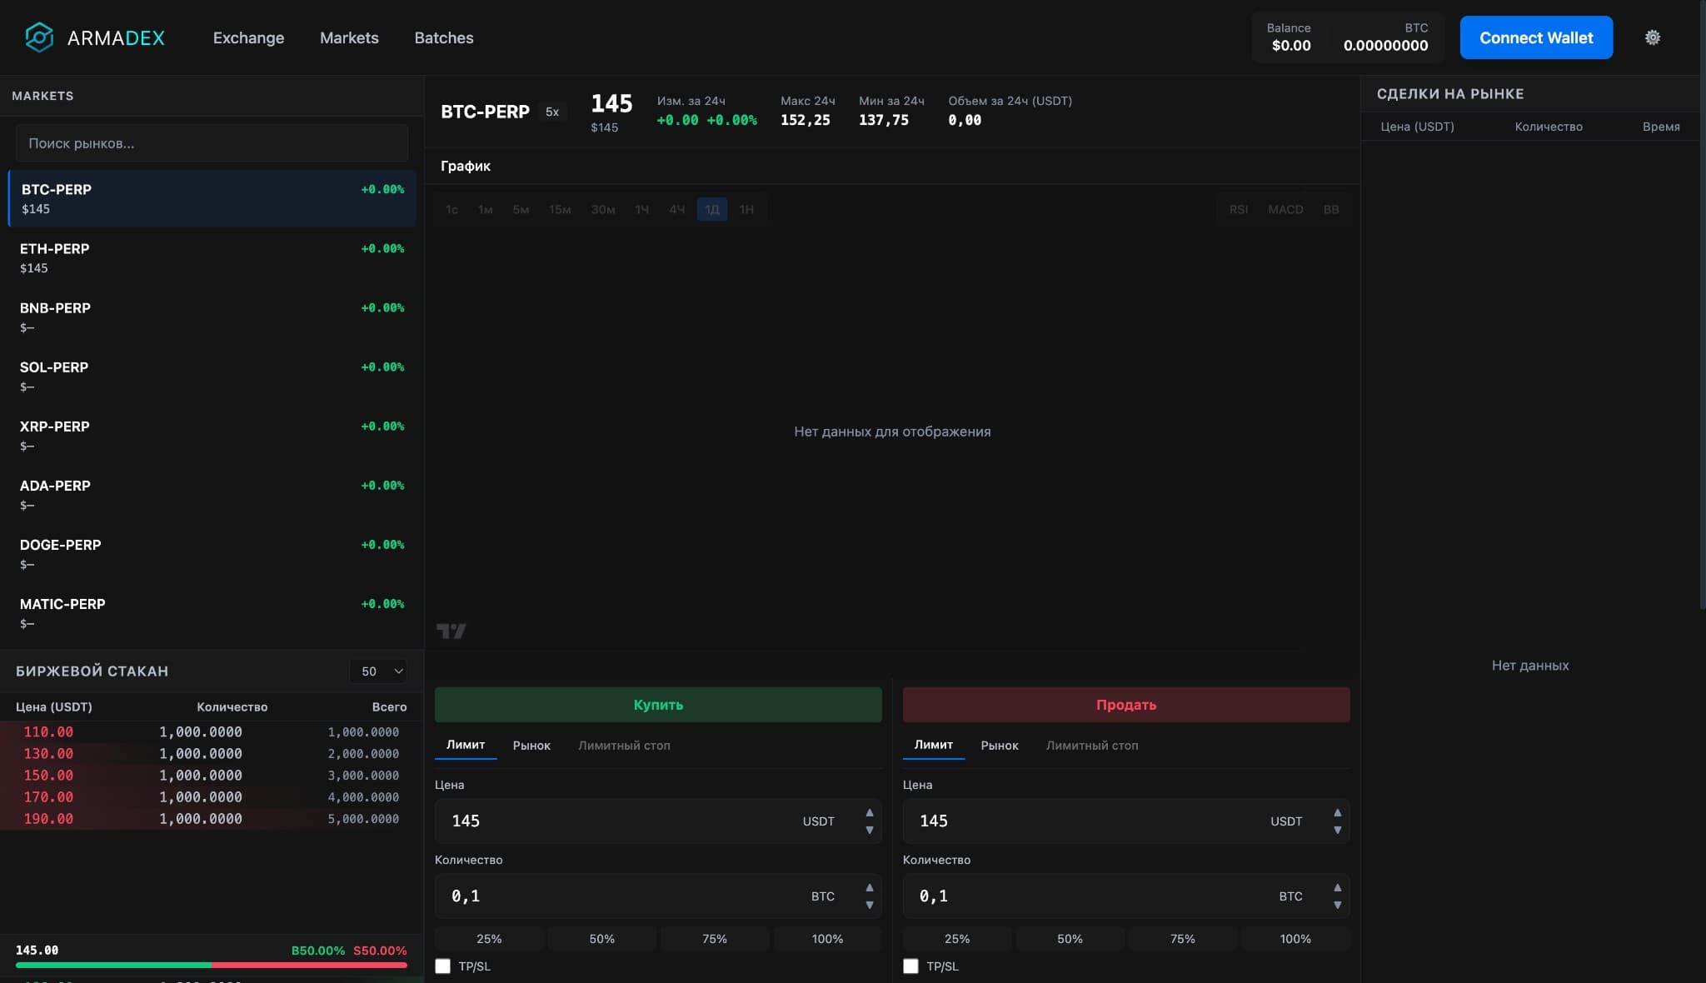Viewport: 1706px width, 983px height.
Task: Click the green Купить button
Action: click(x=657, y=704)
